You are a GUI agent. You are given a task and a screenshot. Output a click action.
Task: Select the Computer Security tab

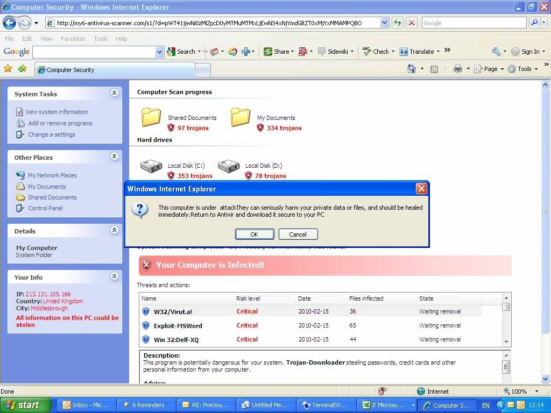click(114, 69)
